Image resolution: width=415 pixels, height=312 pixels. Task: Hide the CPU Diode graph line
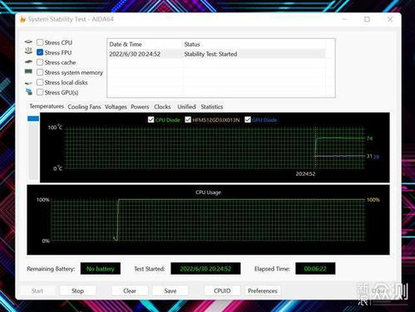point(151,119)
